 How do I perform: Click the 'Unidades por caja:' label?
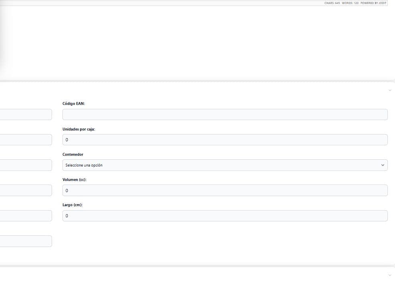click(x=78, y=129)
